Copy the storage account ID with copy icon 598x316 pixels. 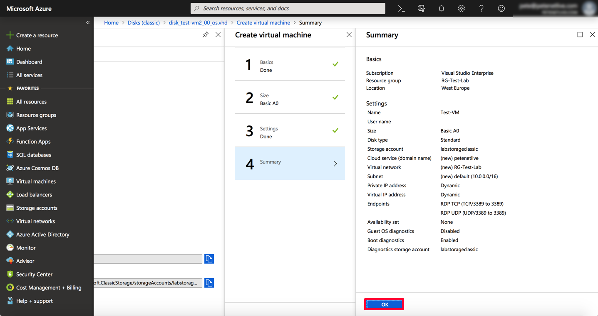coord(209,283)
